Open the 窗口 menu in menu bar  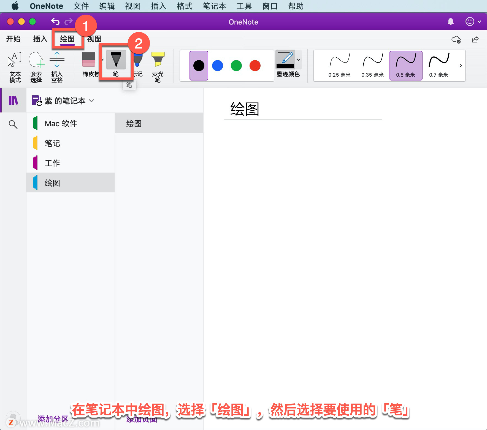[x=270, y=6]
